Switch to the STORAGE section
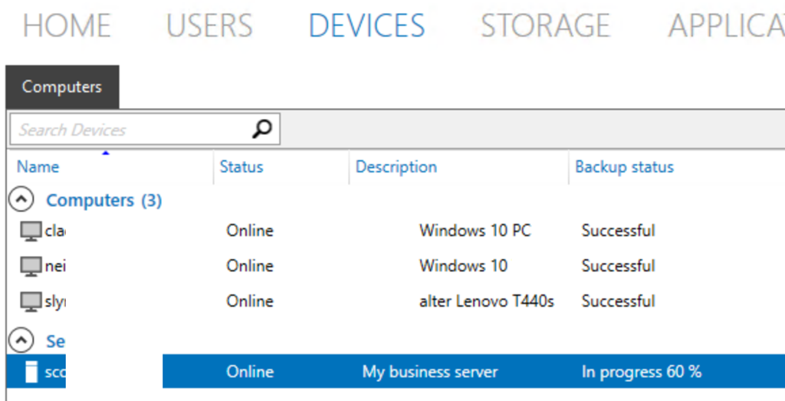This screenshot has height=401, width=785. 545,26
